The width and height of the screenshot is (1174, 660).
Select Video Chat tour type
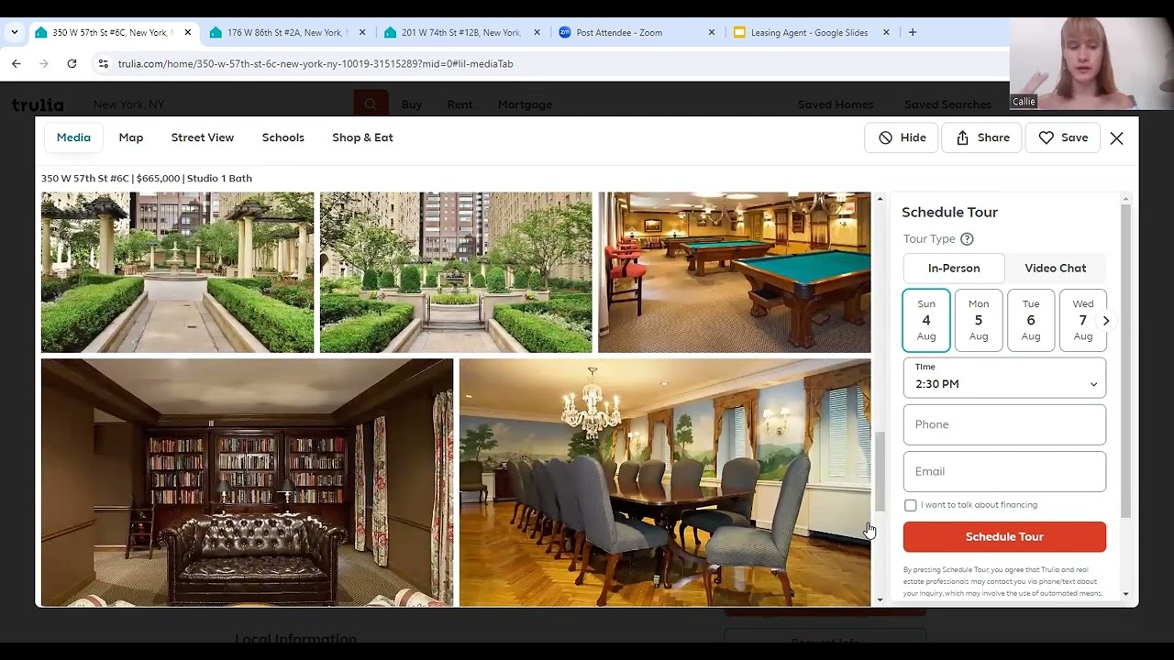[x=1055, y=268]
